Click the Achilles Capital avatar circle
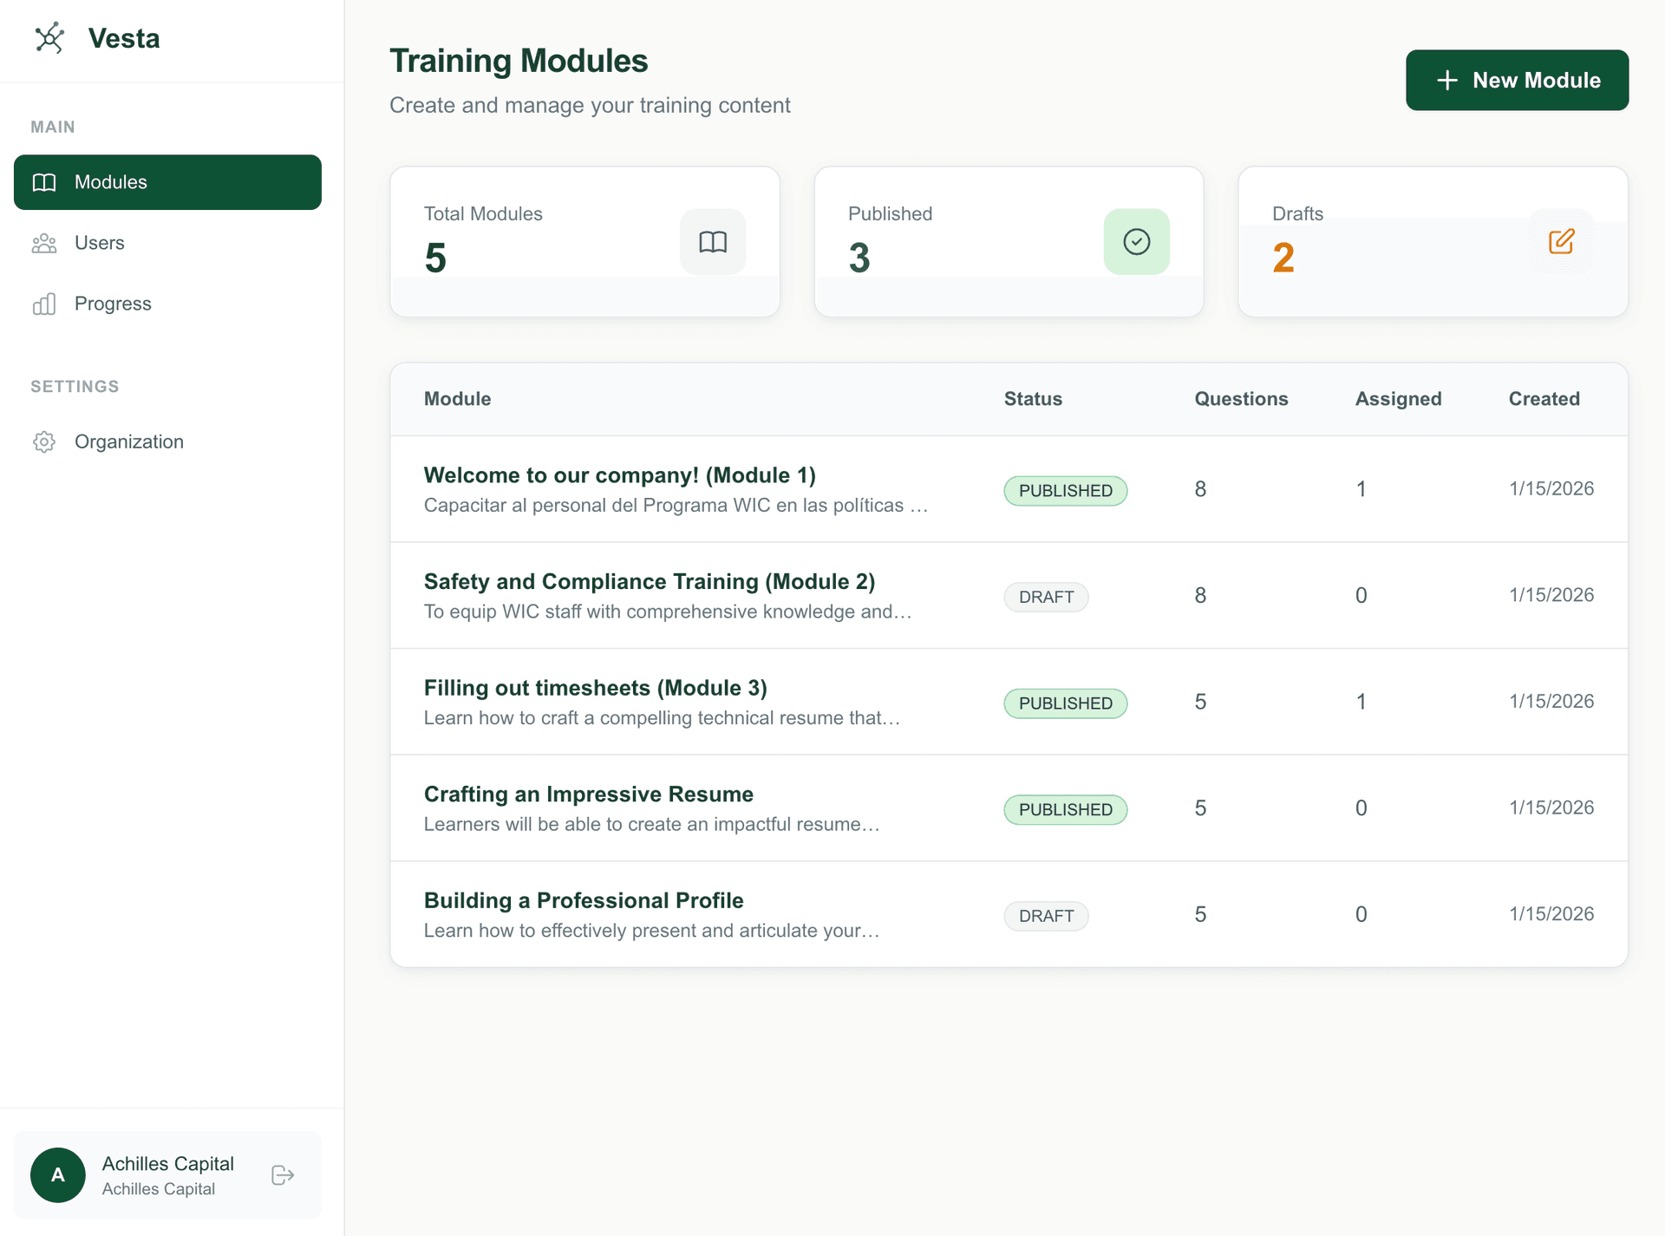Viewport: 1665px width, 1236px height. (x=57, y=1174)
